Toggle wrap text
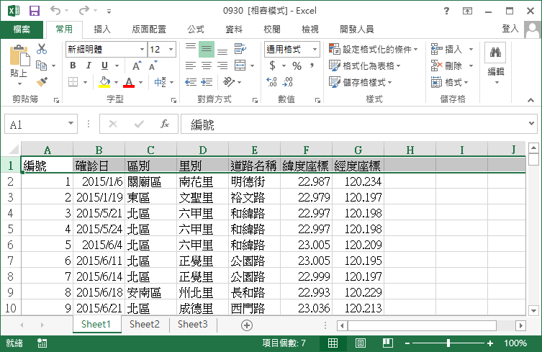Viewport: 542px width, 352px height. point(240,49)
